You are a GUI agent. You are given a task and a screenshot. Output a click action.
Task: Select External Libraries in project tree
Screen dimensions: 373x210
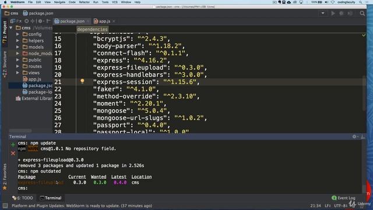[x=34, y=99]
